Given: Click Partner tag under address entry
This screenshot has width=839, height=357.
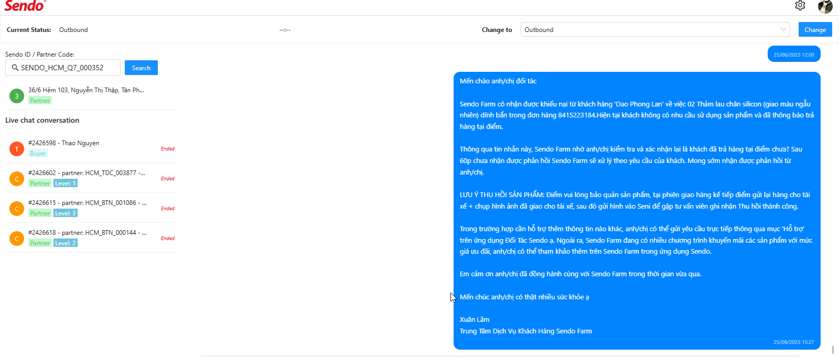Looking at the screenshot, I should coord(40,101).
